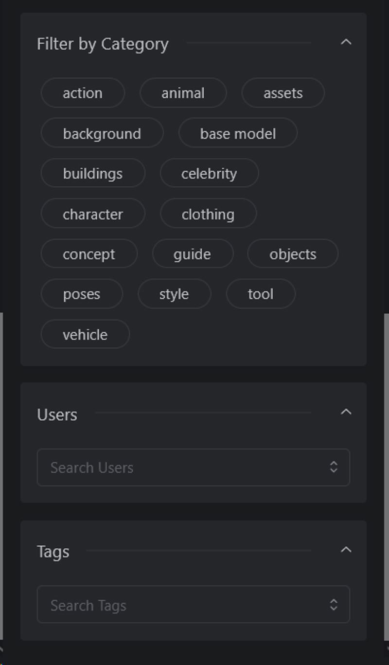389x665 pixels.
Task: Filter by celebrity category
Action: point(209,174)
